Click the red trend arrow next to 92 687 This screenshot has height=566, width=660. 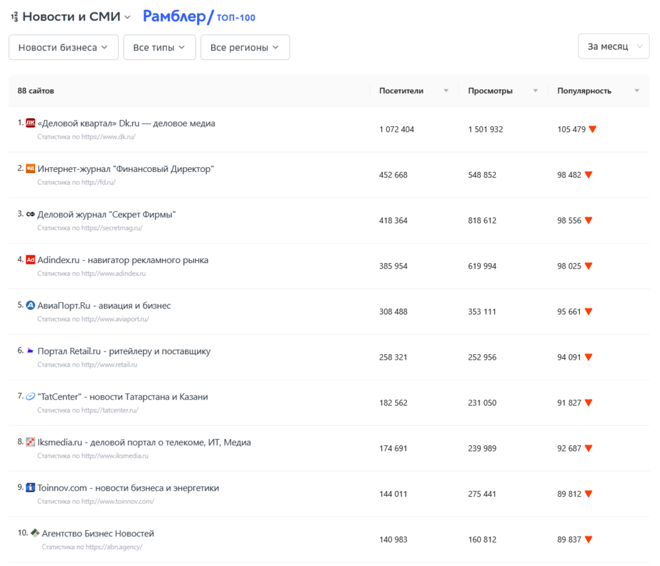tap(588, 448)
